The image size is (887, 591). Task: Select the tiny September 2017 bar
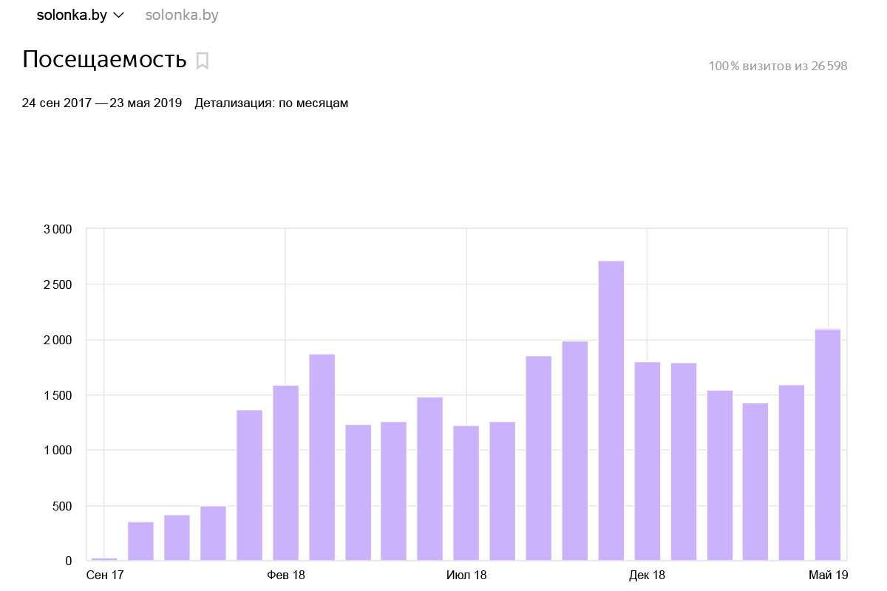click(x=104, y=559)
